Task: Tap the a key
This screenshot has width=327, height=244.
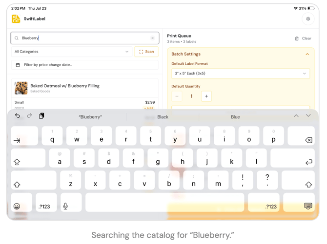Action: [60, 158]
